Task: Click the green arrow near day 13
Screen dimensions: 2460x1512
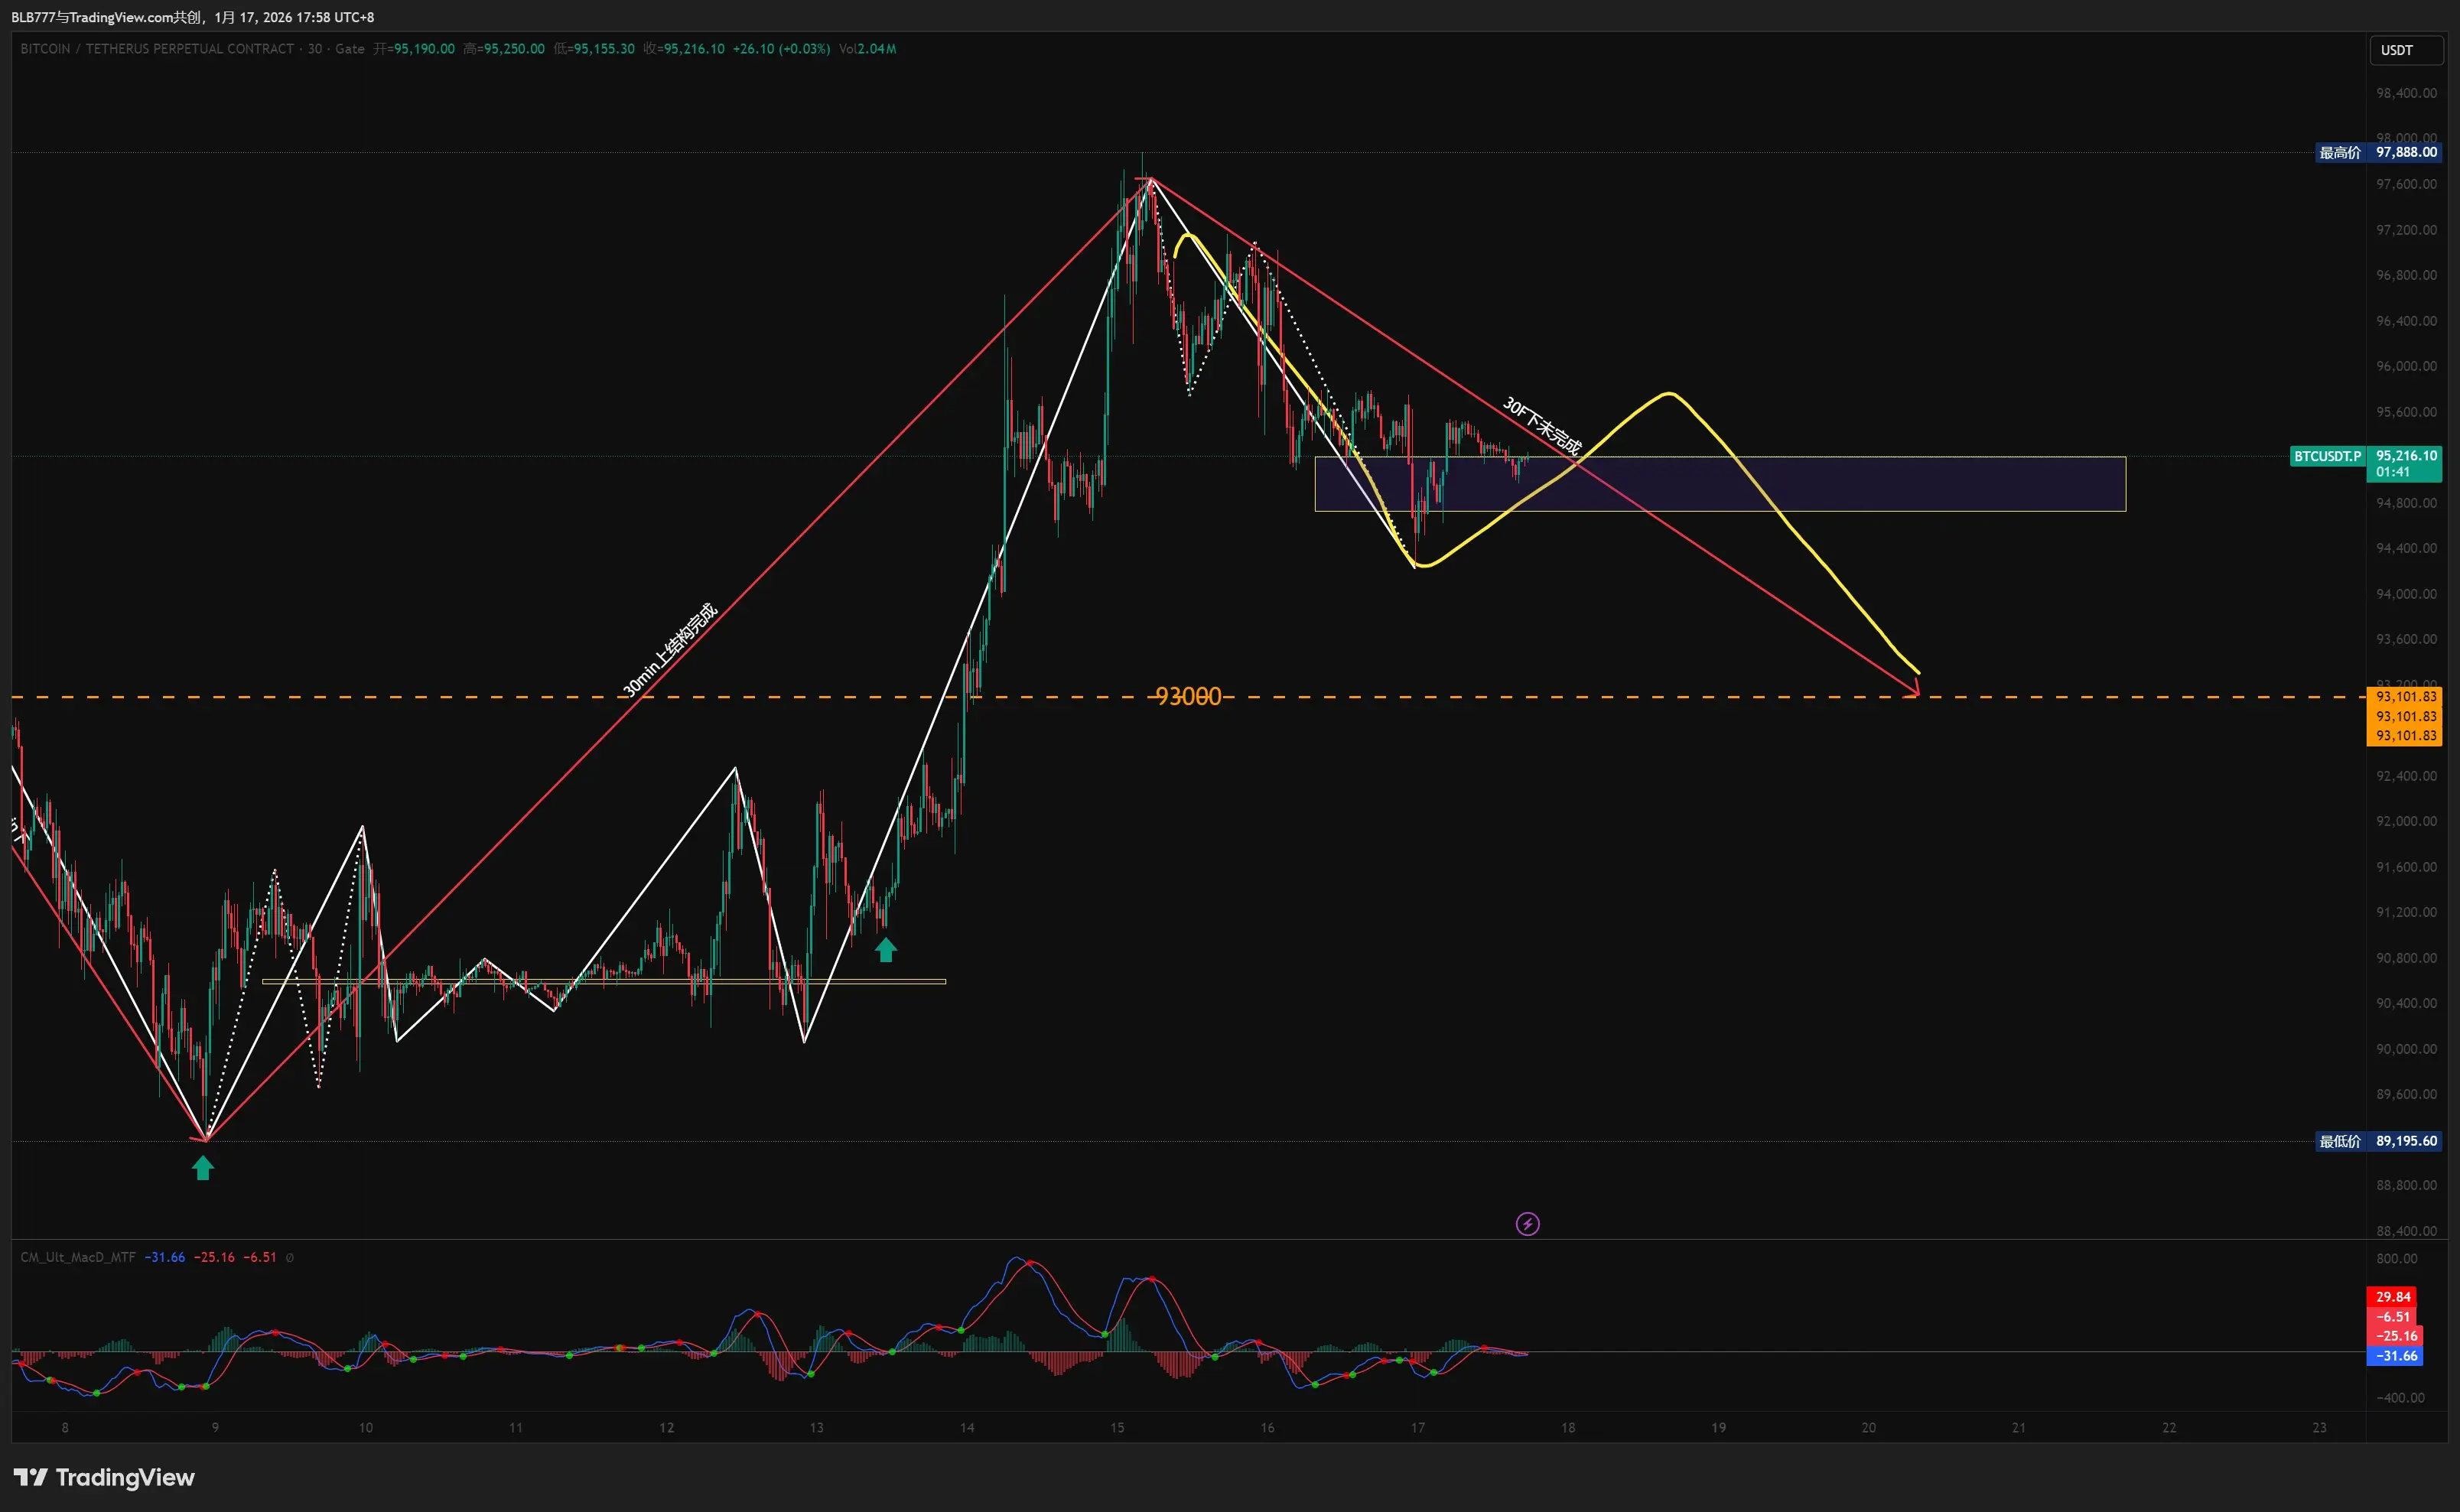Action: (x=885, y=949)
